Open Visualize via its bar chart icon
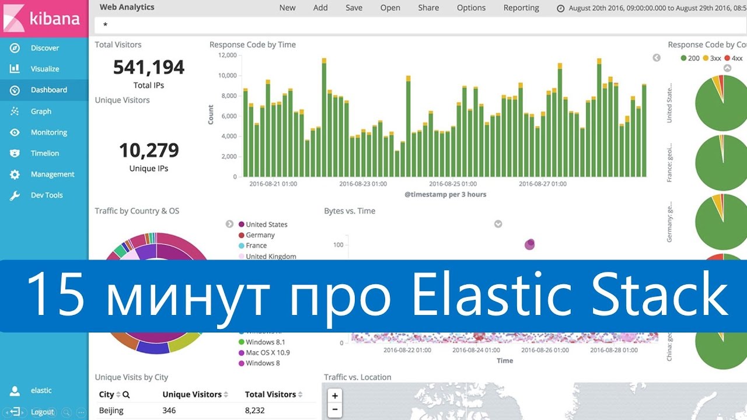This screenshot has height=420, width=747. click(x=15, y=69)
